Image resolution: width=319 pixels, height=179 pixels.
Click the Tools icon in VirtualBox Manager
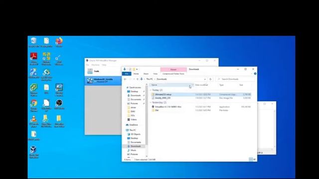[90, 71]
